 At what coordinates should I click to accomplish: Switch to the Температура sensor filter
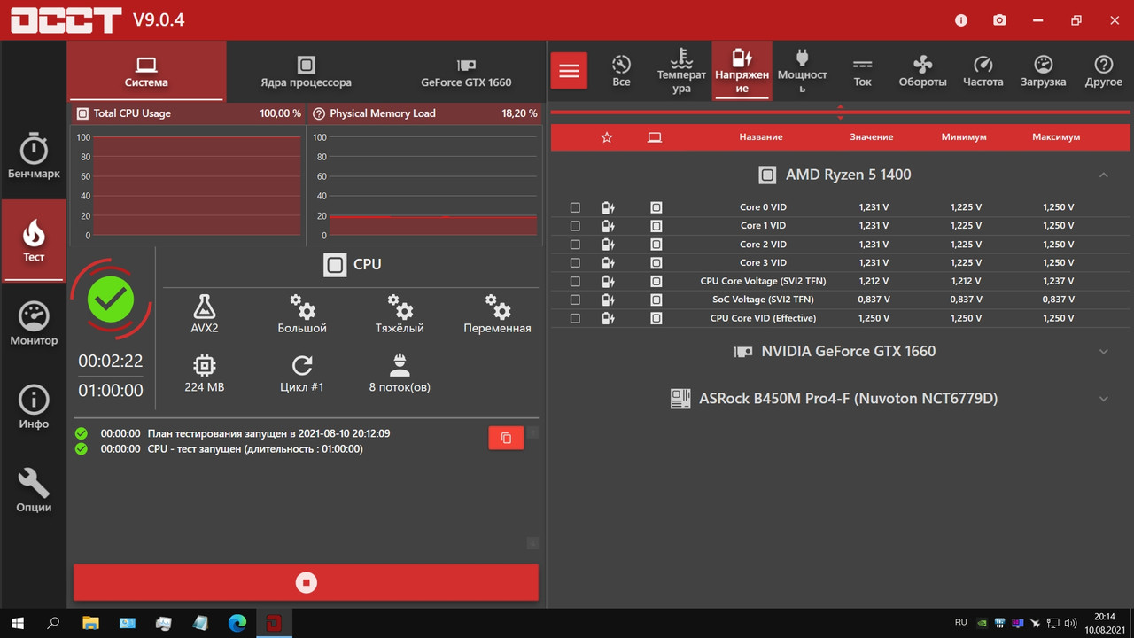coord(681,71)
